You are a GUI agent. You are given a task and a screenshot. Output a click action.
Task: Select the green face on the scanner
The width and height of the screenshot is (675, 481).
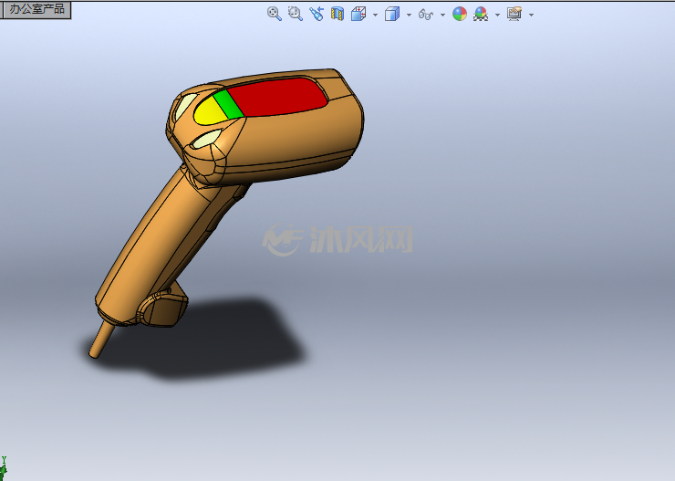(x=228, y=104)
